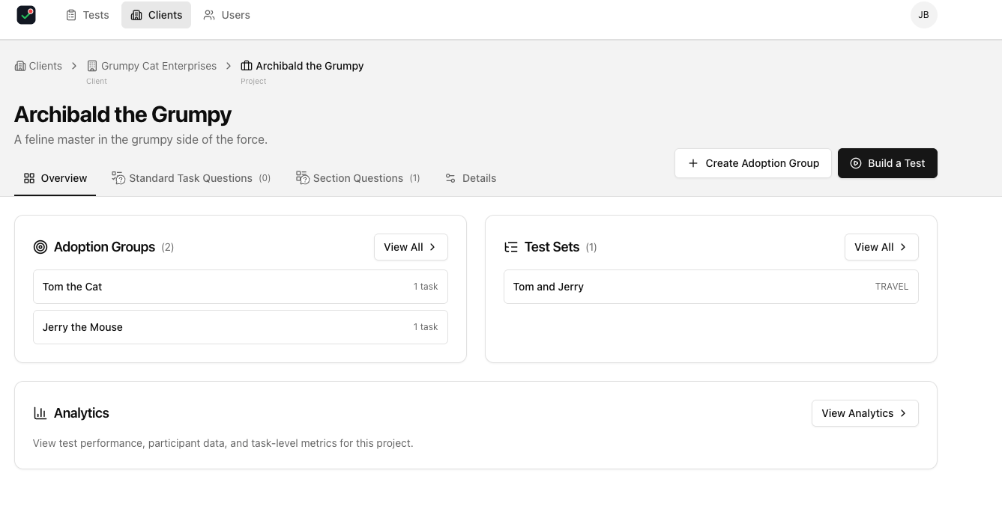This screenshot has height=509, width=1002.
Task: Open the Tests navigation tab
Action: click(88, 15)
